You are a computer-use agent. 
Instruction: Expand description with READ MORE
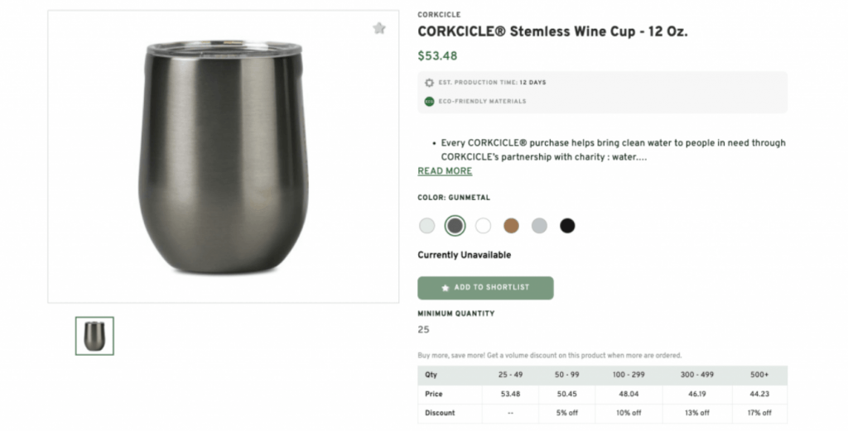(445, 171)
